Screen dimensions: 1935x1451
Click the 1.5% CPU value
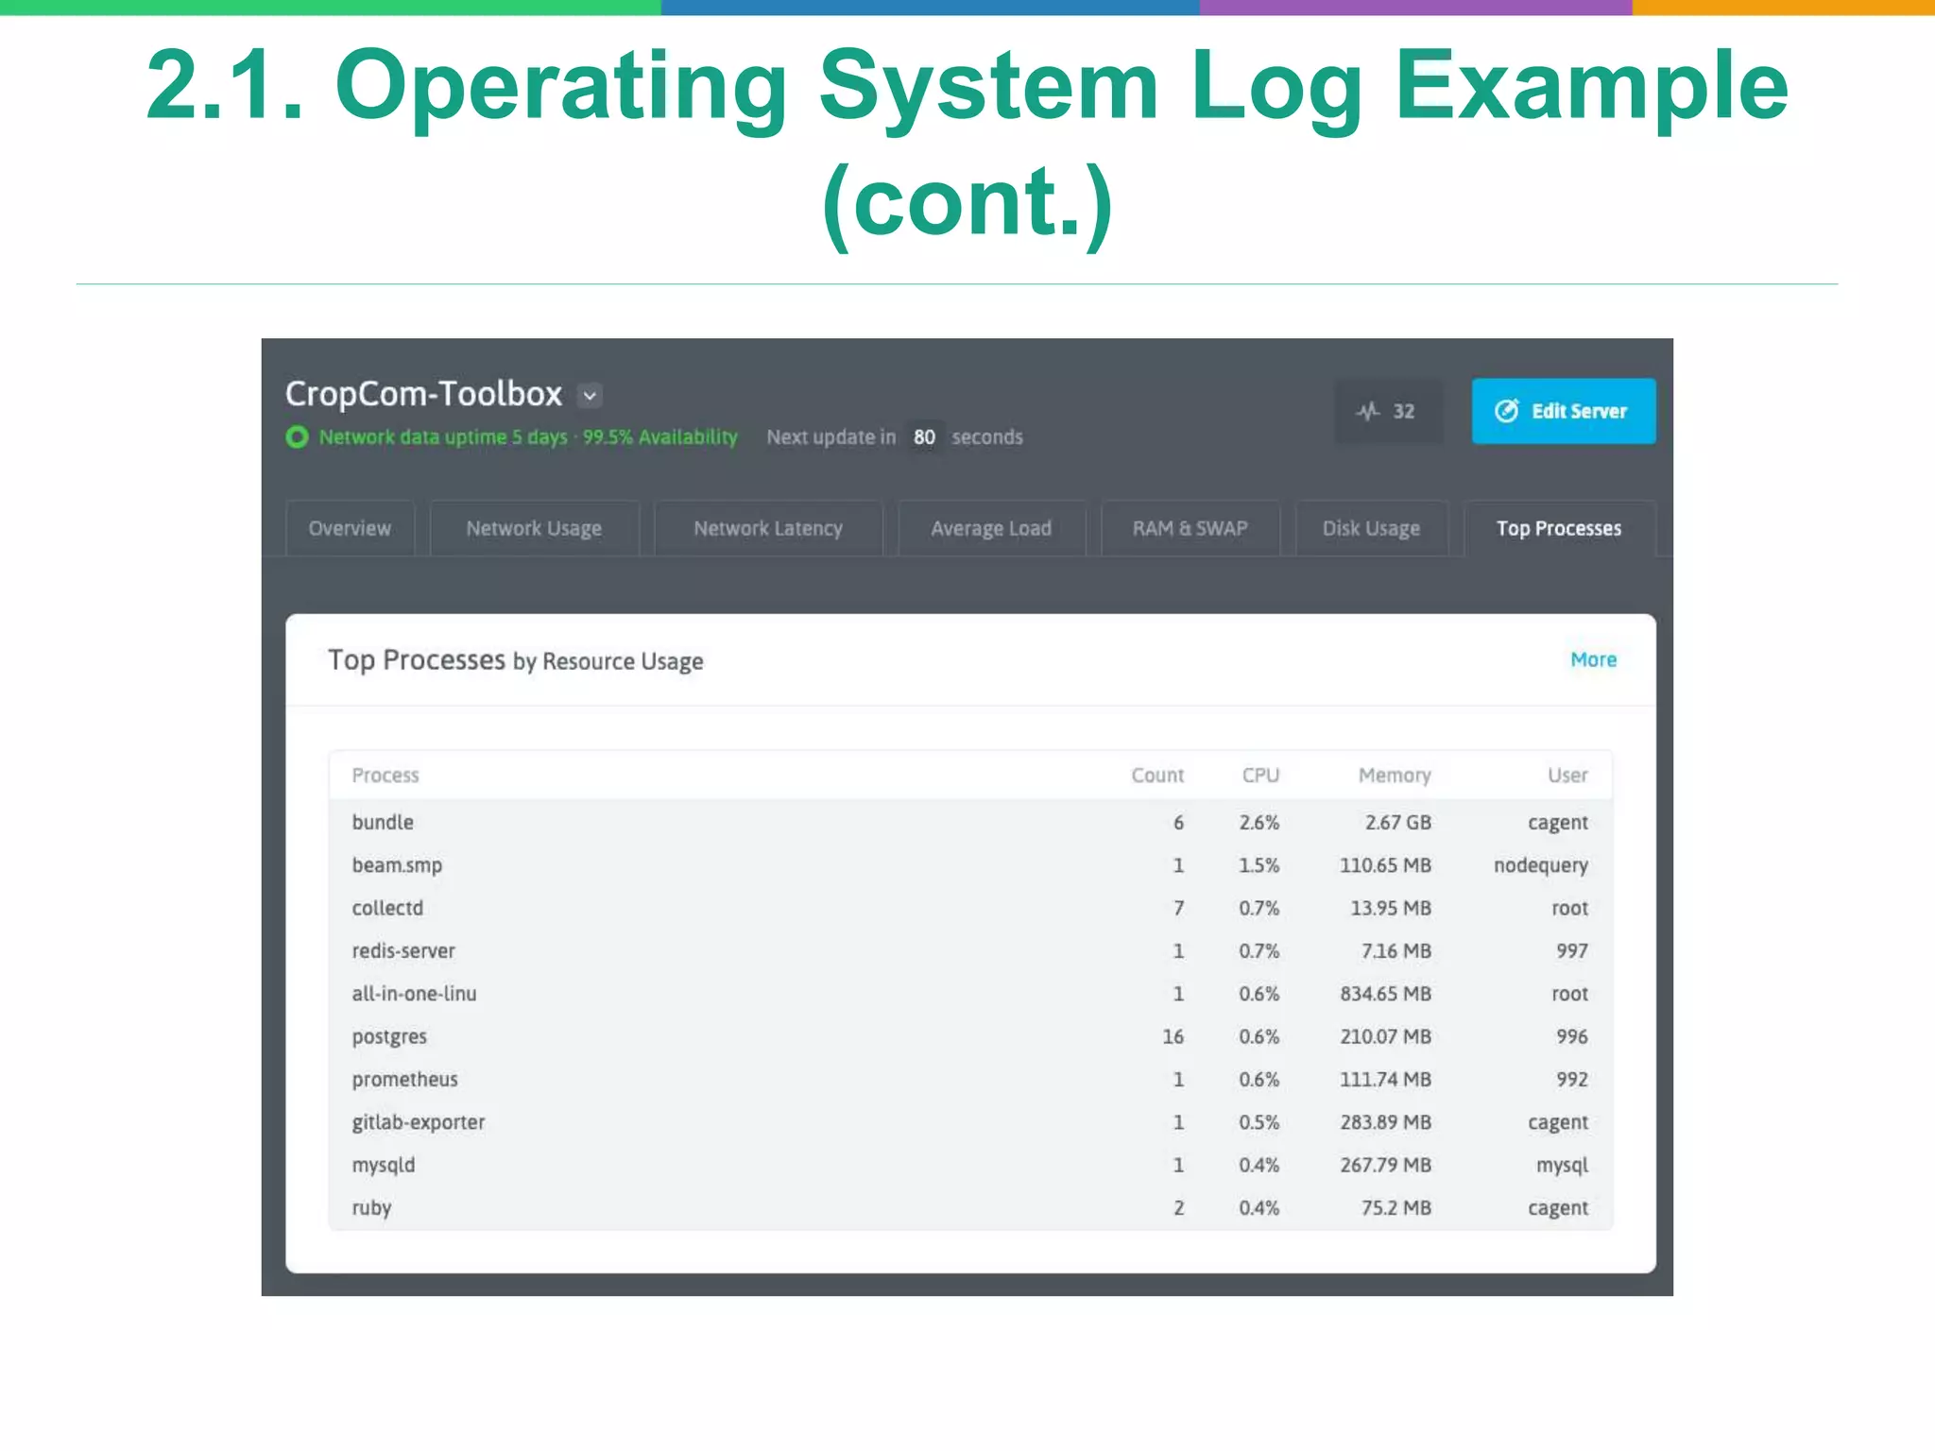coord(1259,865)
